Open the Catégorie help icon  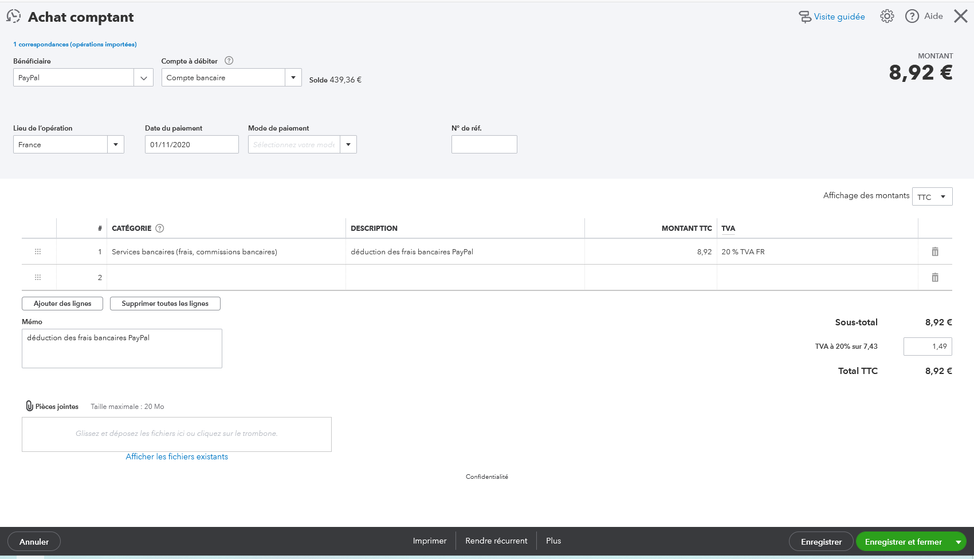(159, 228)
